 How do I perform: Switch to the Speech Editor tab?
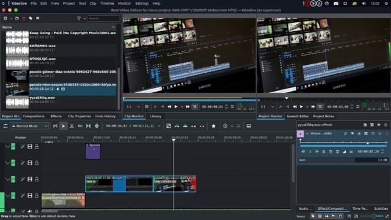[x=298, y=116]
